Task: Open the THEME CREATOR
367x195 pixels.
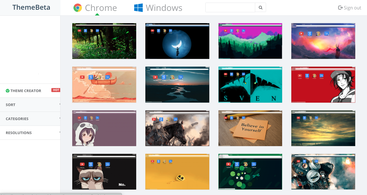Action: [26, 91]
